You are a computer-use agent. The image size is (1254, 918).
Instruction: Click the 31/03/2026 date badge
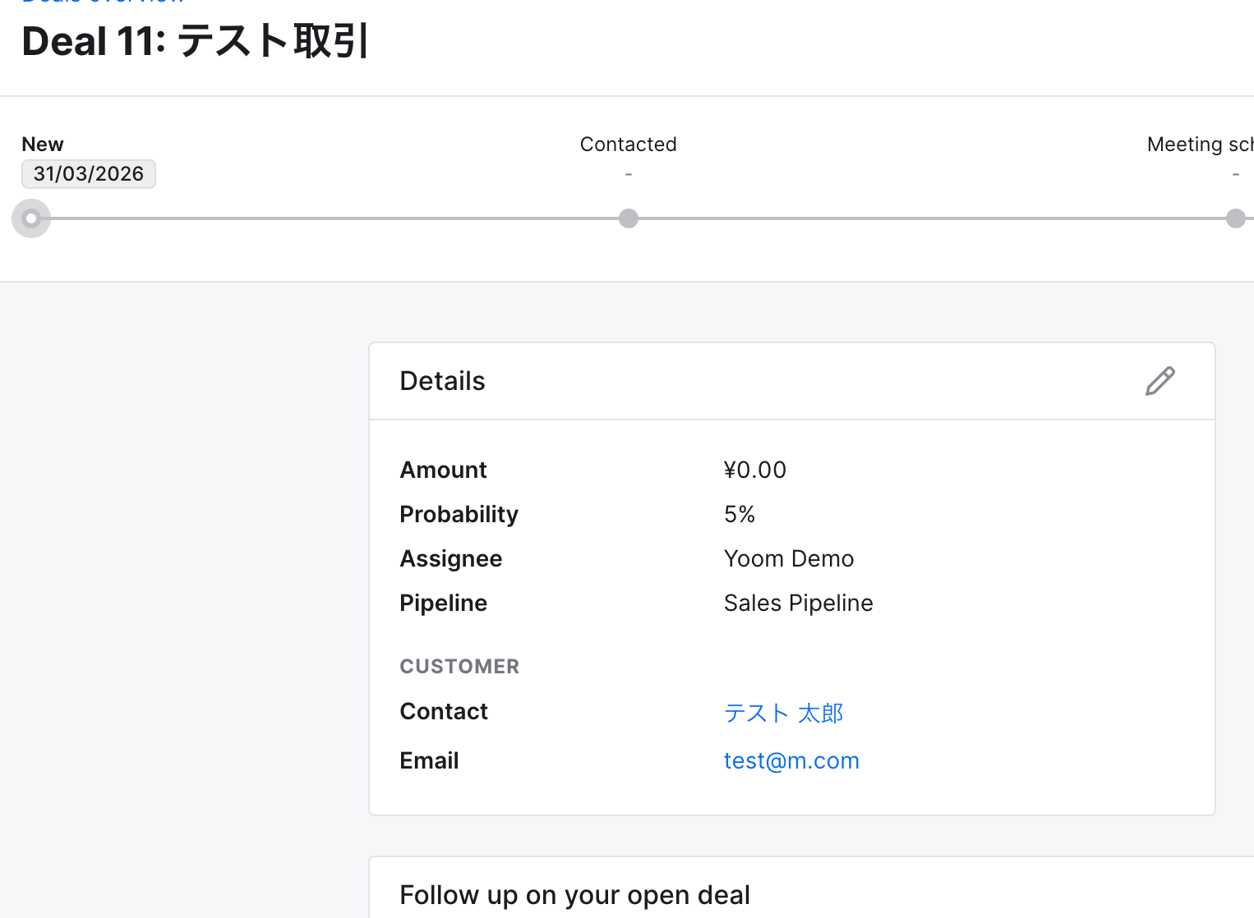pos(89,174)
